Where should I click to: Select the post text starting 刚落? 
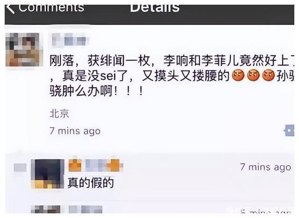click(x=171, y=76)
